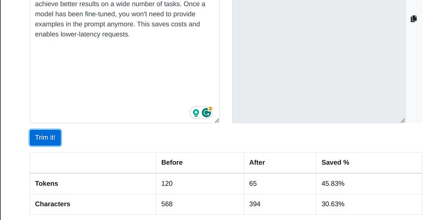441x220 pixels.
Task: Click the Grammarly G icon
Action: coord(206,113)
